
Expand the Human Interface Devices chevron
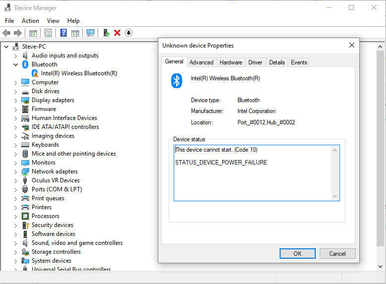15,118
